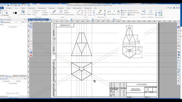Pick the circle tool in vertical automenu
This screenshot has height=102, width=182.
[x=31, y=32]
